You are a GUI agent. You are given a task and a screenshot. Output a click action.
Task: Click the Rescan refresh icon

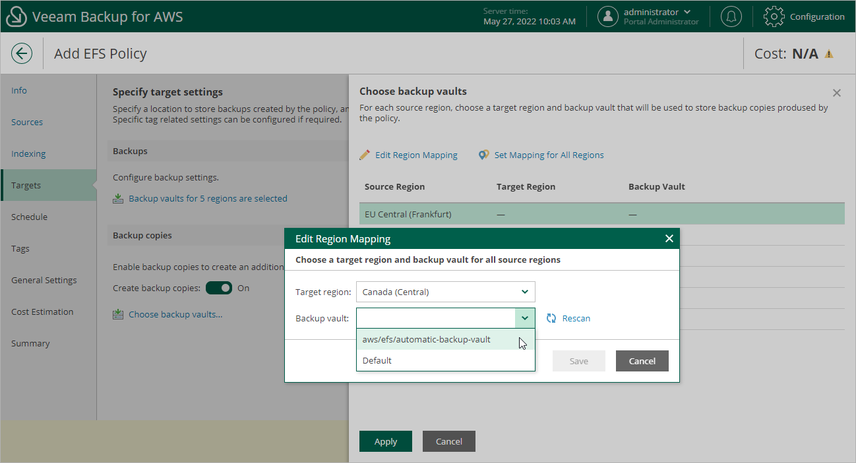[x=552, y=318]
